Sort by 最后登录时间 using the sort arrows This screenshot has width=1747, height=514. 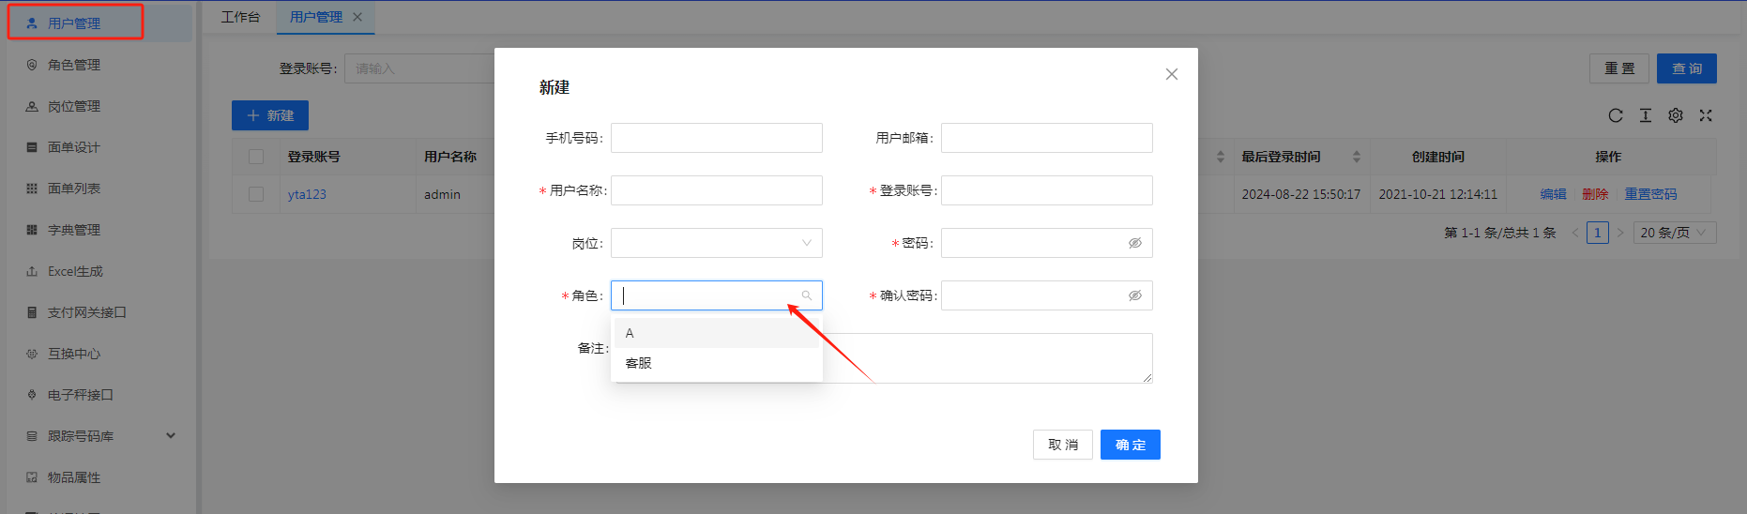(x=1356, y=157)
